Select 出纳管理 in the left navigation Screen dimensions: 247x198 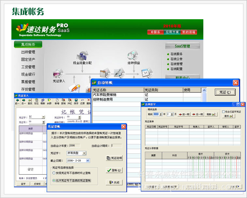click(x=28, y=52)
